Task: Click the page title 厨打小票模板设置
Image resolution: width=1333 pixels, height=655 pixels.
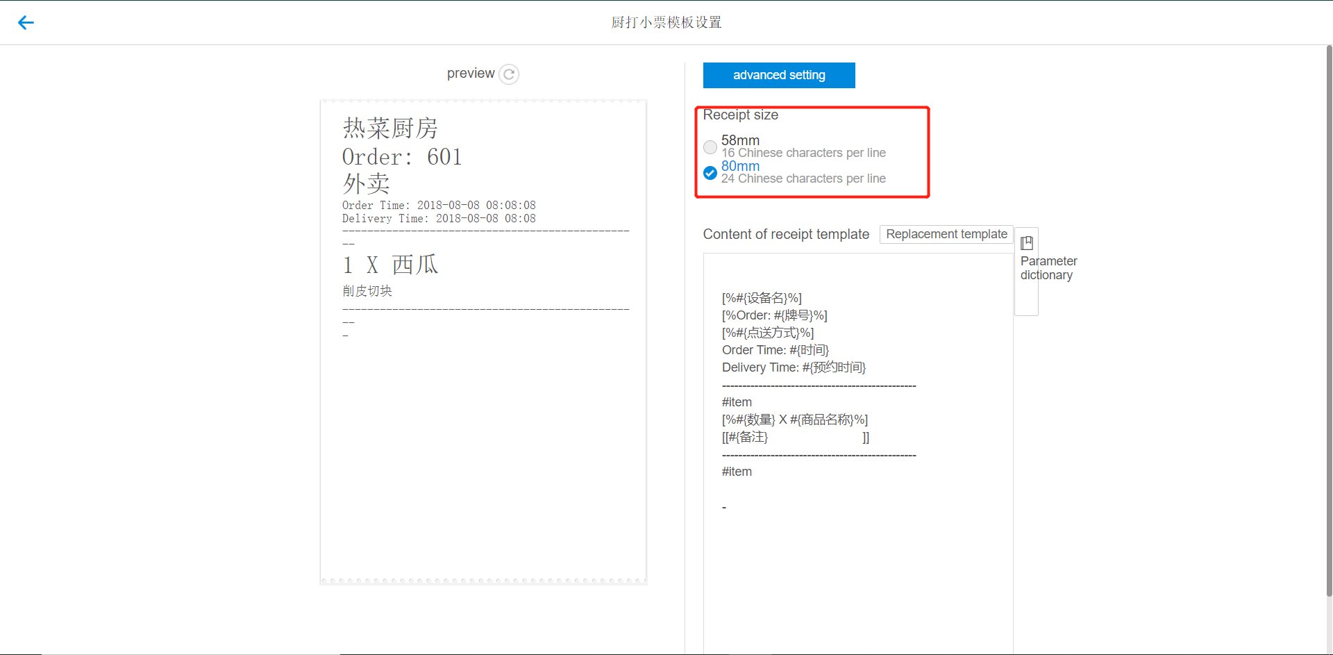Action: pyautogui.click(x=666, y=22)
